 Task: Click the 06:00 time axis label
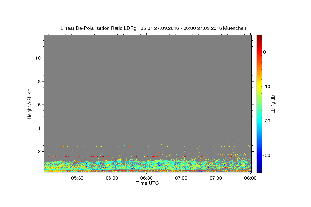[x=112, y=178]
